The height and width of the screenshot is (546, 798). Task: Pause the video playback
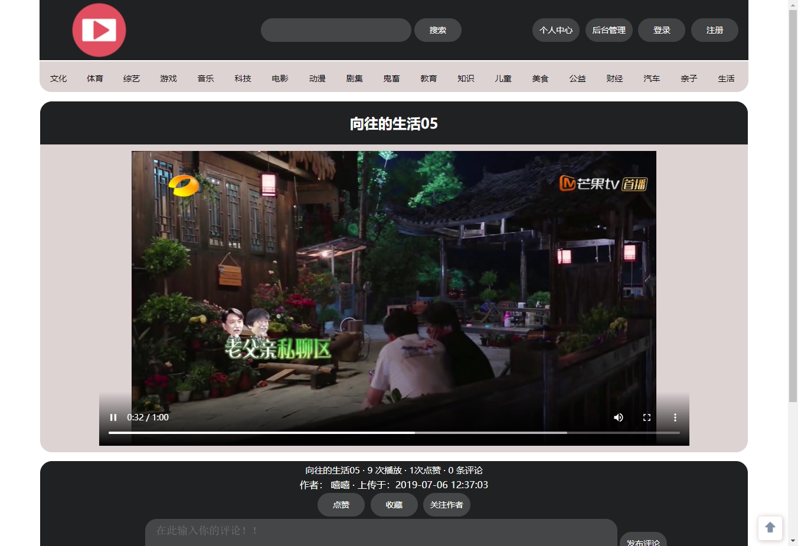(x=113, y=417)
